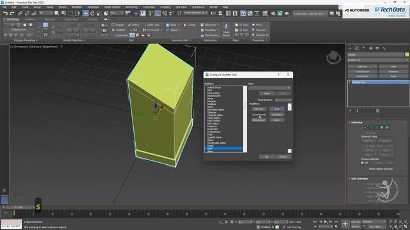Switch to the Freeform ribbon tab

point(30,19)
